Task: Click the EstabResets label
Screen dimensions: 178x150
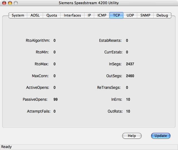Action: (x=110, y=40)
